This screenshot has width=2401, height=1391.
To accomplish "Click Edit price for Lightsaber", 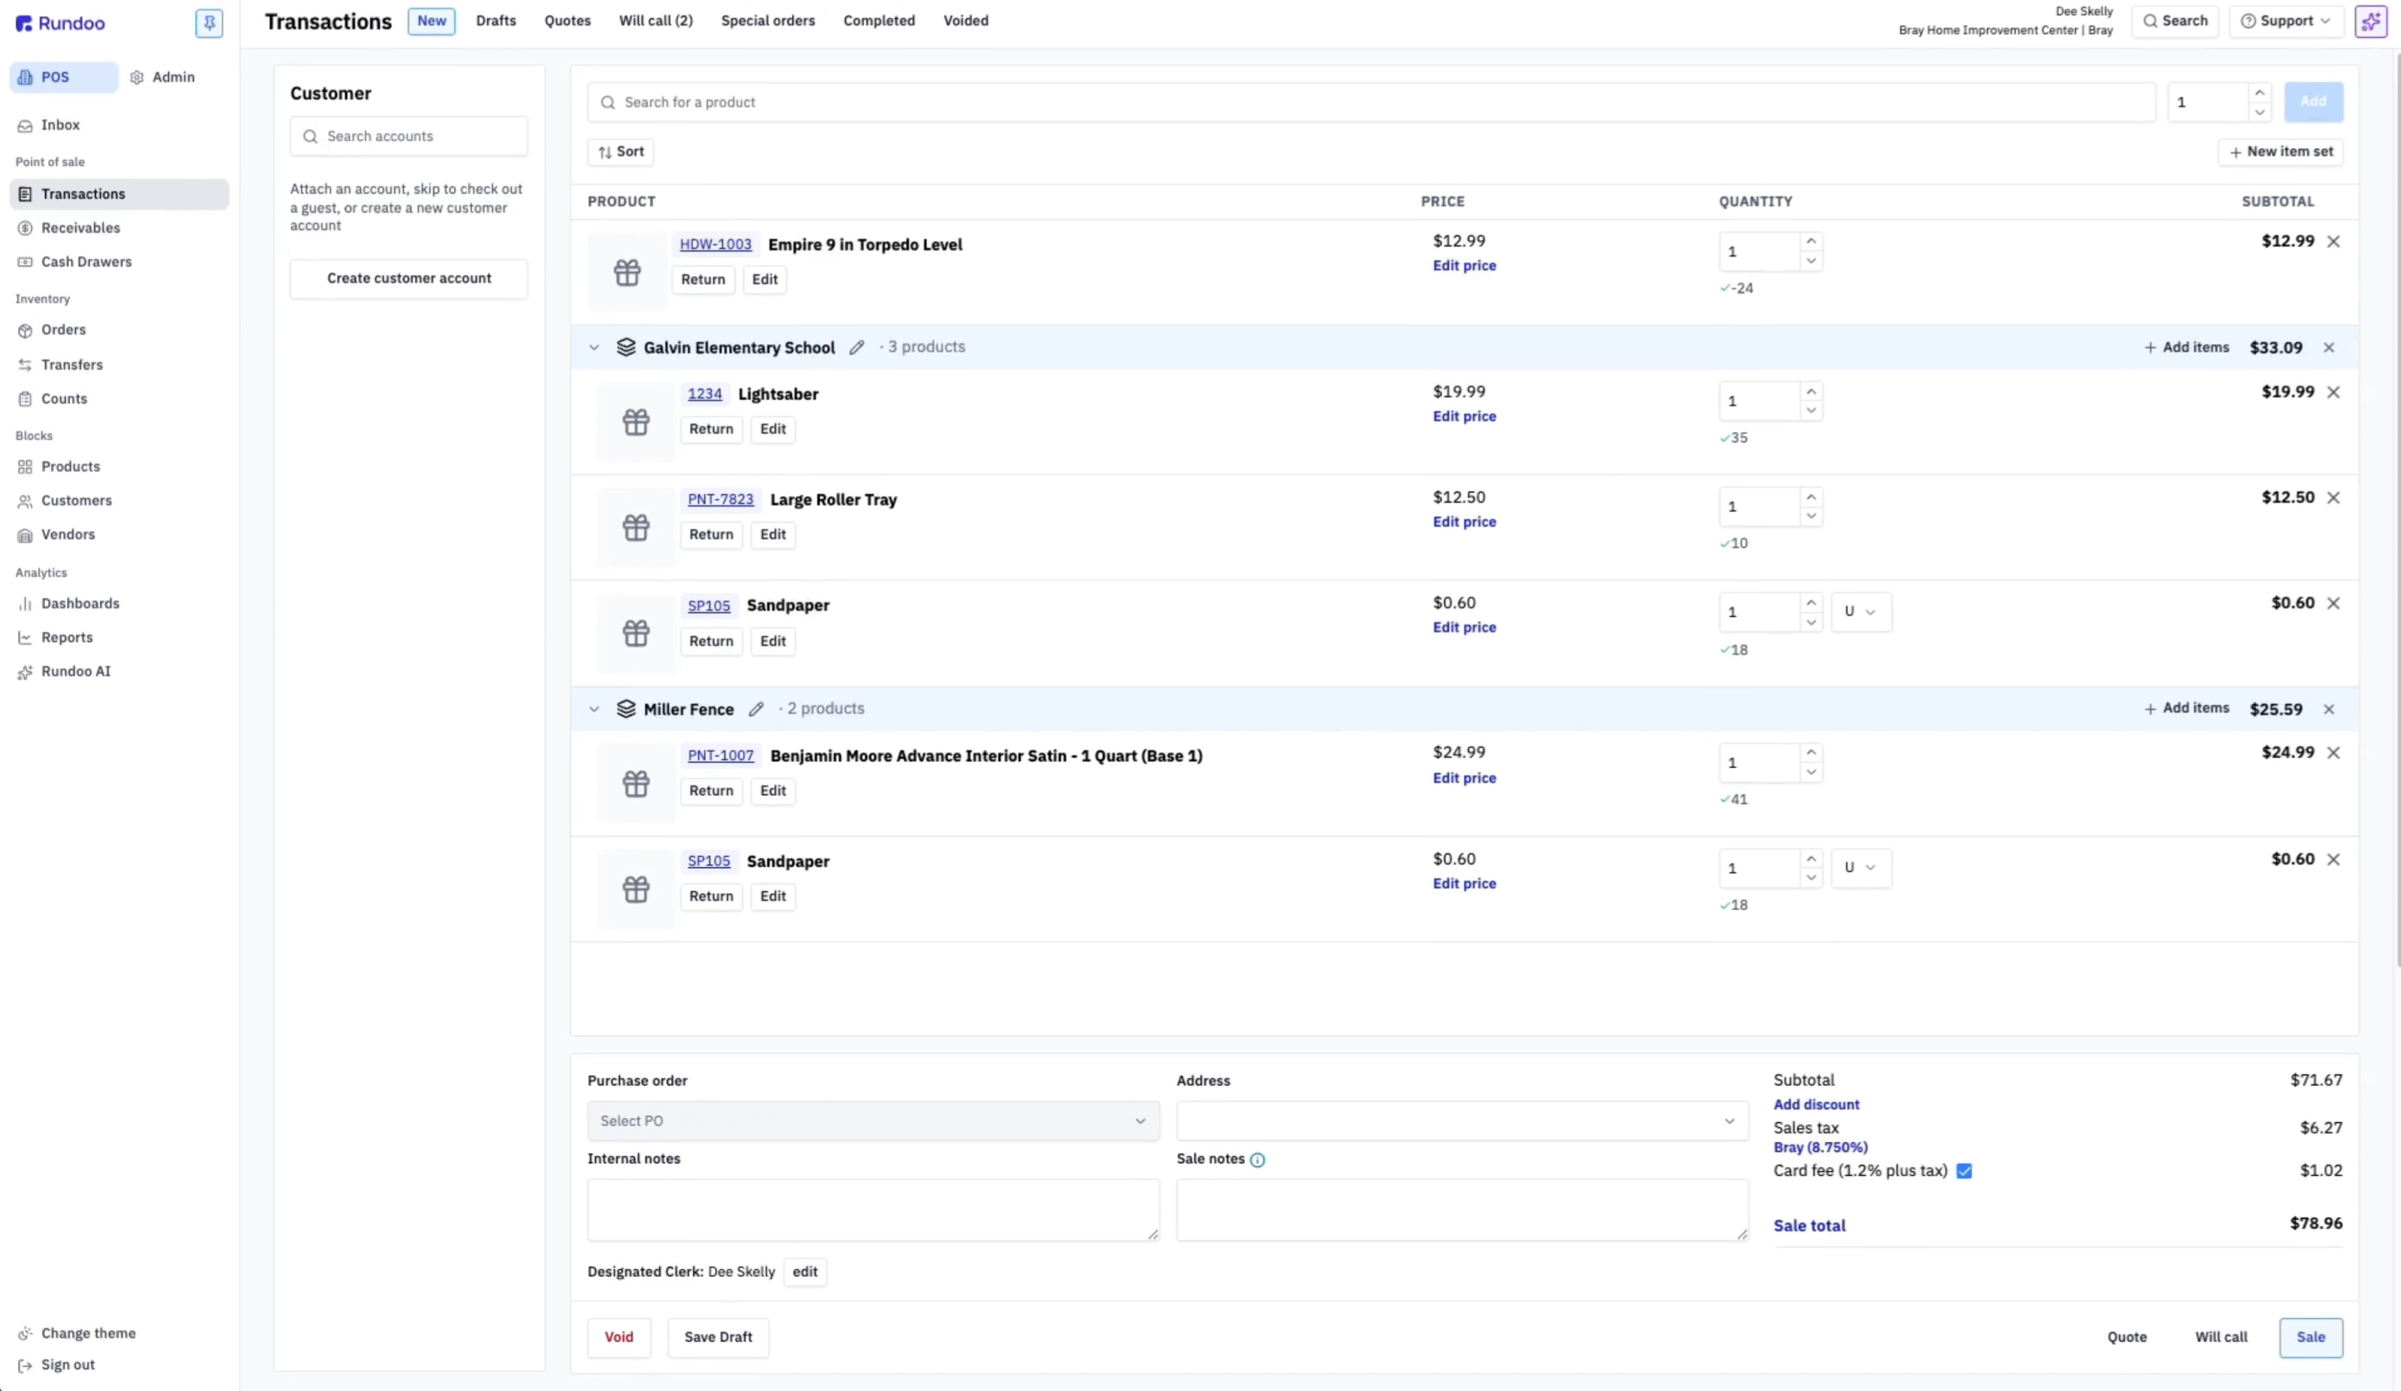I will (x=1463, y=417).
